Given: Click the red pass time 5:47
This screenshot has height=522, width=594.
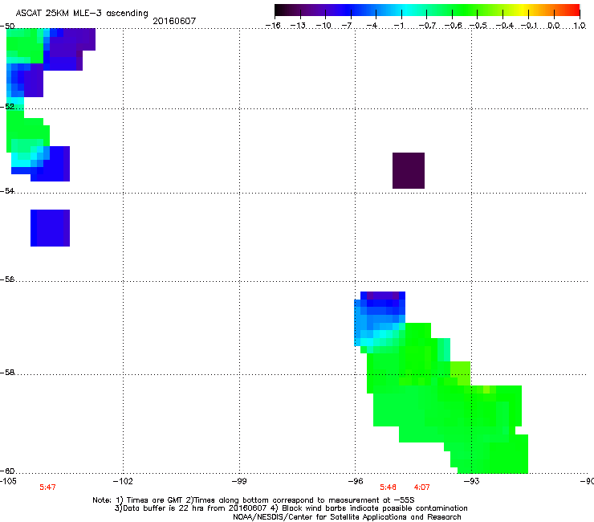Looking at the screenshot, I should [47, 487].
